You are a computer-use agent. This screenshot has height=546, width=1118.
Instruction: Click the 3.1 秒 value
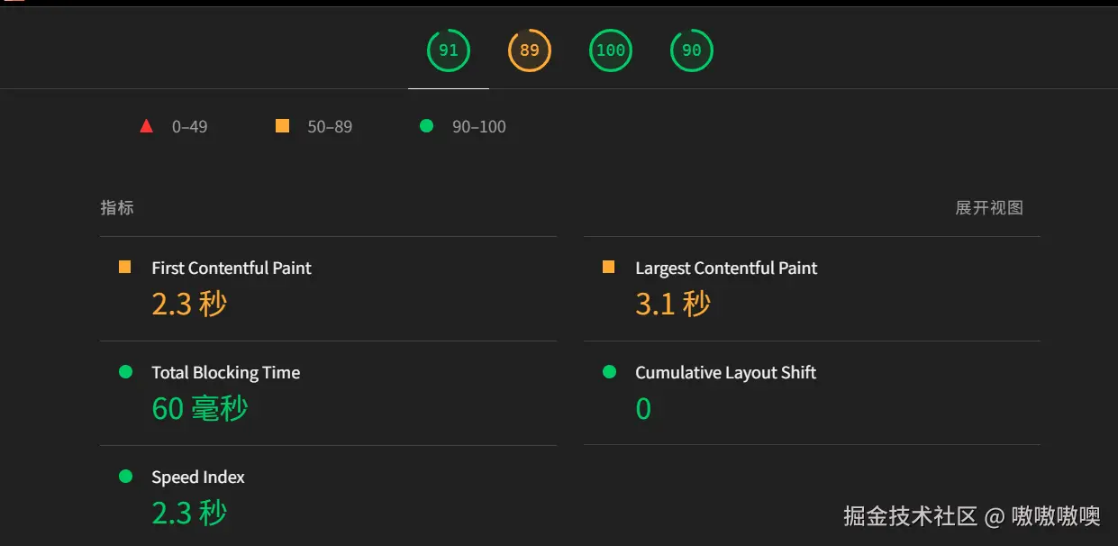point(673,304)
